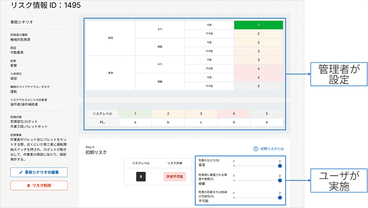
Task: Click the 操作者/操作補助者 value
Action: tap(24, 105)
